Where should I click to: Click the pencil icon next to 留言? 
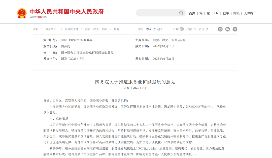pyautogui.click(x=207, y=29)
